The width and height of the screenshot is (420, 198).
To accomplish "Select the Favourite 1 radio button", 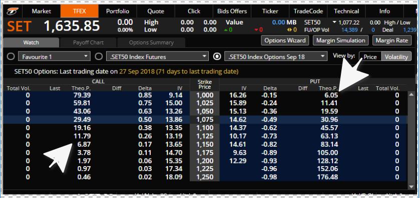I will pos(11,56).
